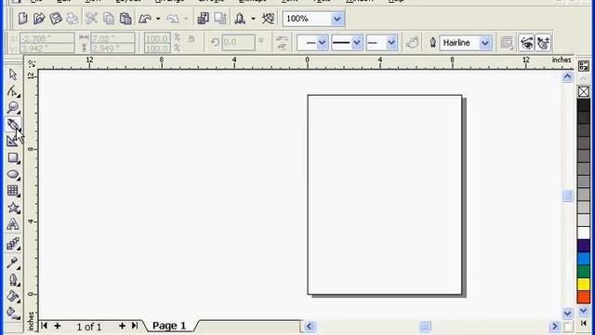Redo the last undone action
The height and width of the screenshot is (335, 595).
point(173,19)
